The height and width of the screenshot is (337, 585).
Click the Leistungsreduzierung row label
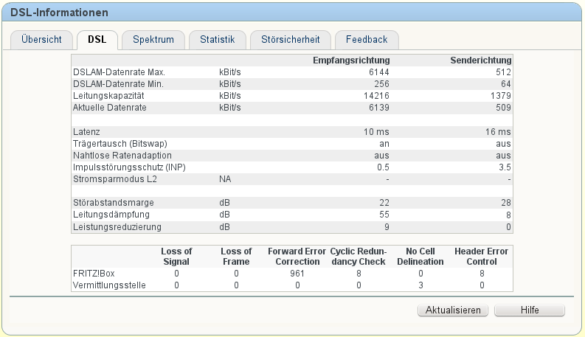coord(117,227)
